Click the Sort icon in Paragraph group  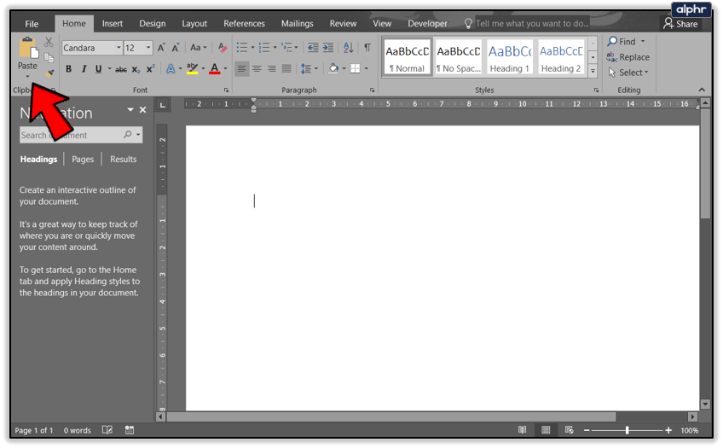point(349,48)
